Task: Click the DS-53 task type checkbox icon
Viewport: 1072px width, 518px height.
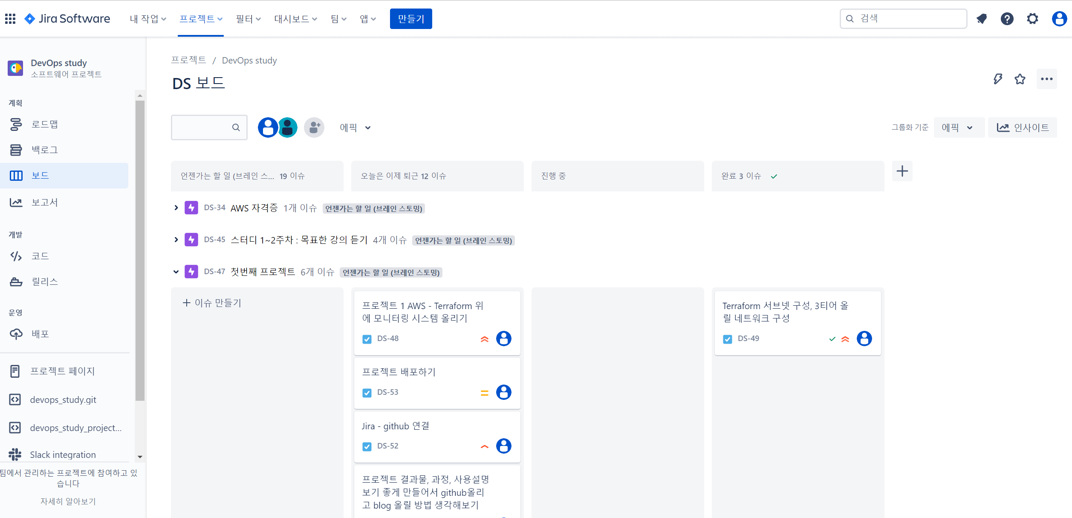Action: tap(367, 393)
